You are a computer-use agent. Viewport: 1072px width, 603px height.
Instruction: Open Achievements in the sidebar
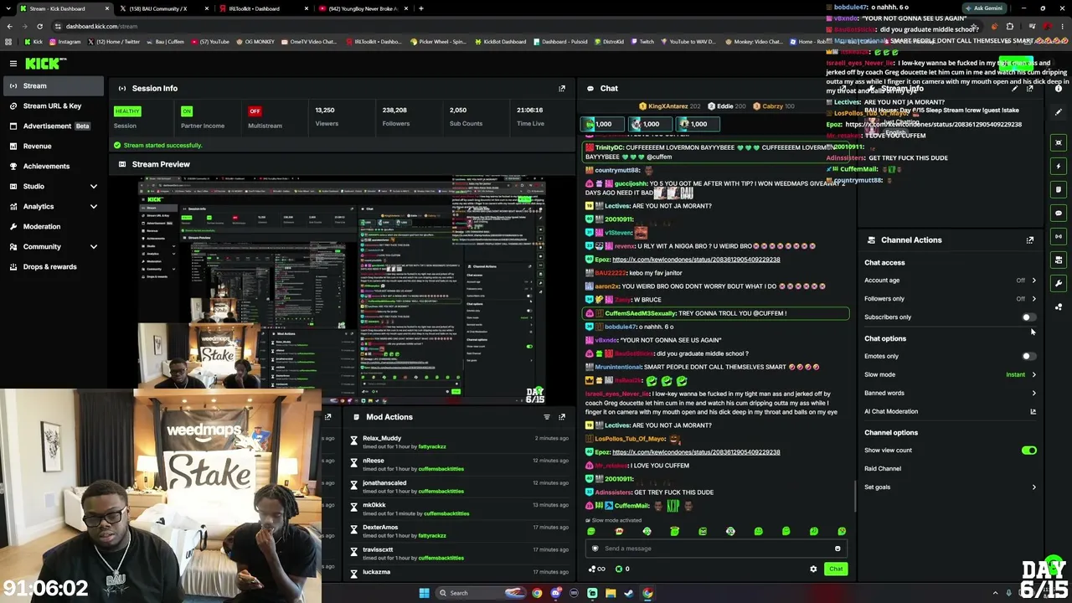52,166
